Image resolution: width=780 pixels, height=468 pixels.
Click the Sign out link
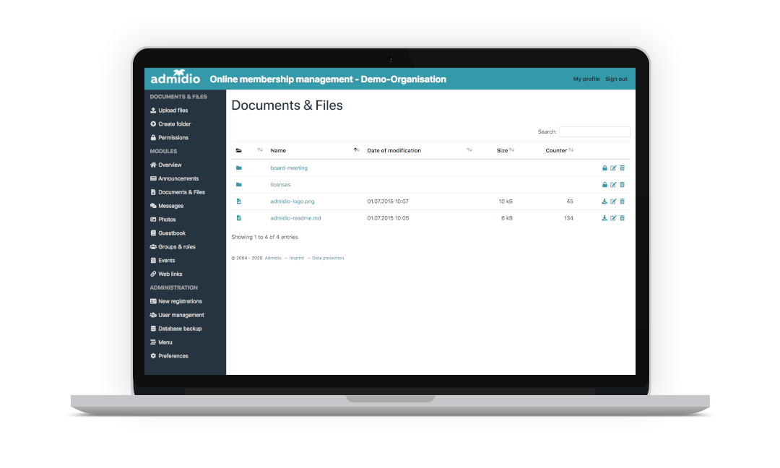pyautogui.click(x=616, y=79)
